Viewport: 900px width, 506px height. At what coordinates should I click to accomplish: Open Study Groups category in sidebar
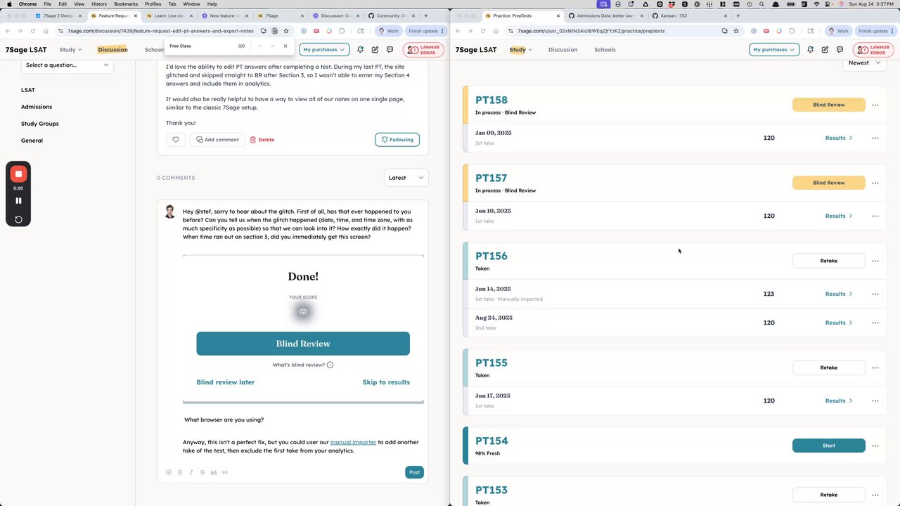(x=40, y=124)
